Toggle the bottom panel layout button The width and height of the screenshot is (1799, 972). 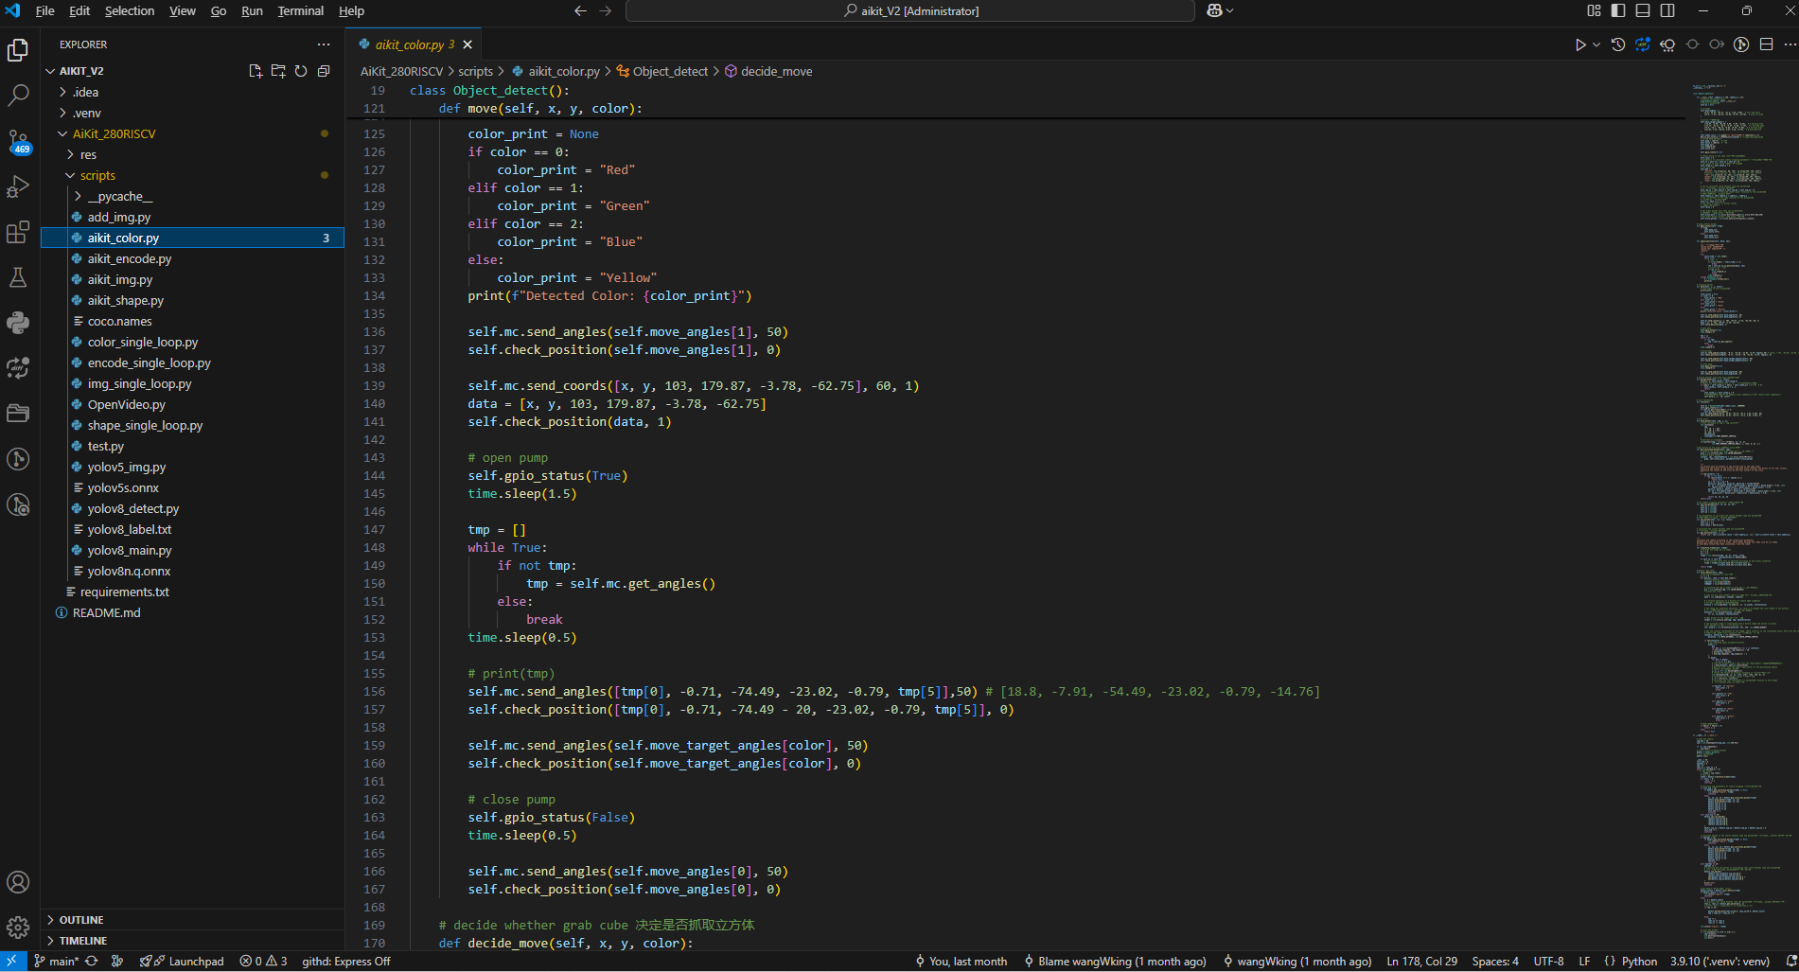pos(1643,11)
